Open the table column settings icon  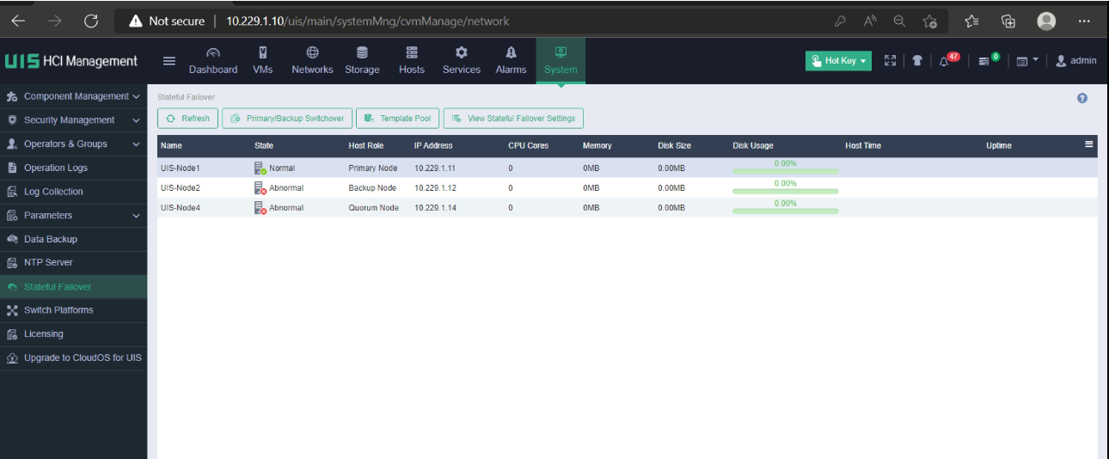tap(1089, 144)
